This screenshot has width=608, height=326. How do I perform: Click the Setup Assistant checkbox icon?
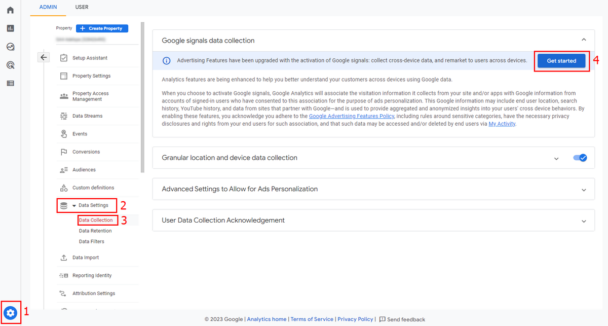64,58
